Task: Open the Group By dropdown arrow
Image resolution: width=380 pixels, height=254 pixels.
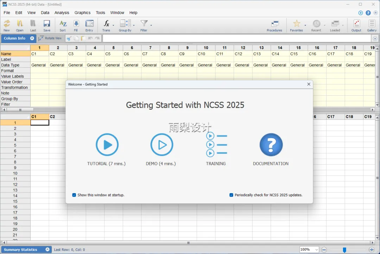Action: 134,25
